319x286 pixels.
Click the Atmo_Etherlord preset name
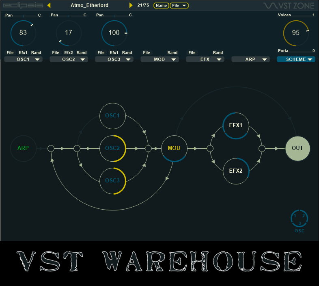tap(90, 5)
